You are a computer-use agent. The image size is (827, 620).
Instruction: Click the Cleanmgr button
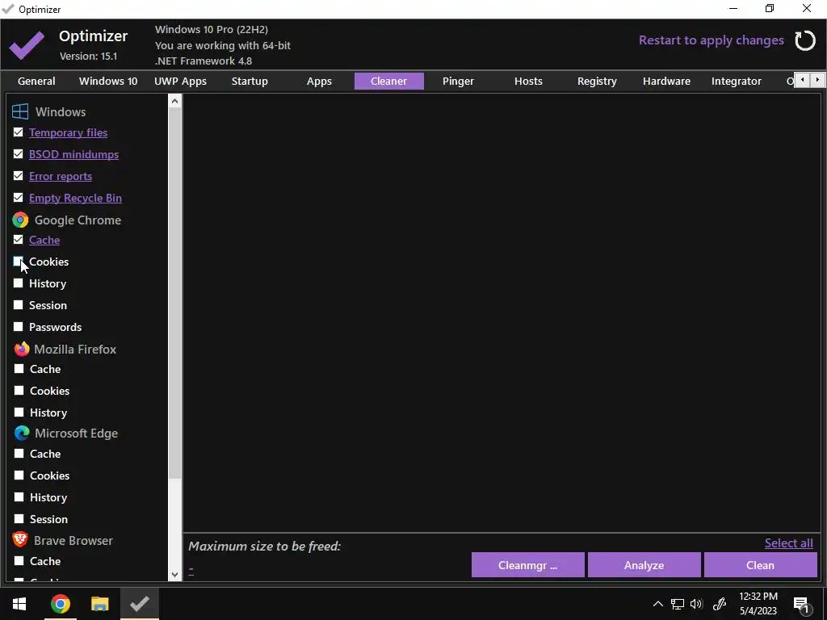[527, 565]
